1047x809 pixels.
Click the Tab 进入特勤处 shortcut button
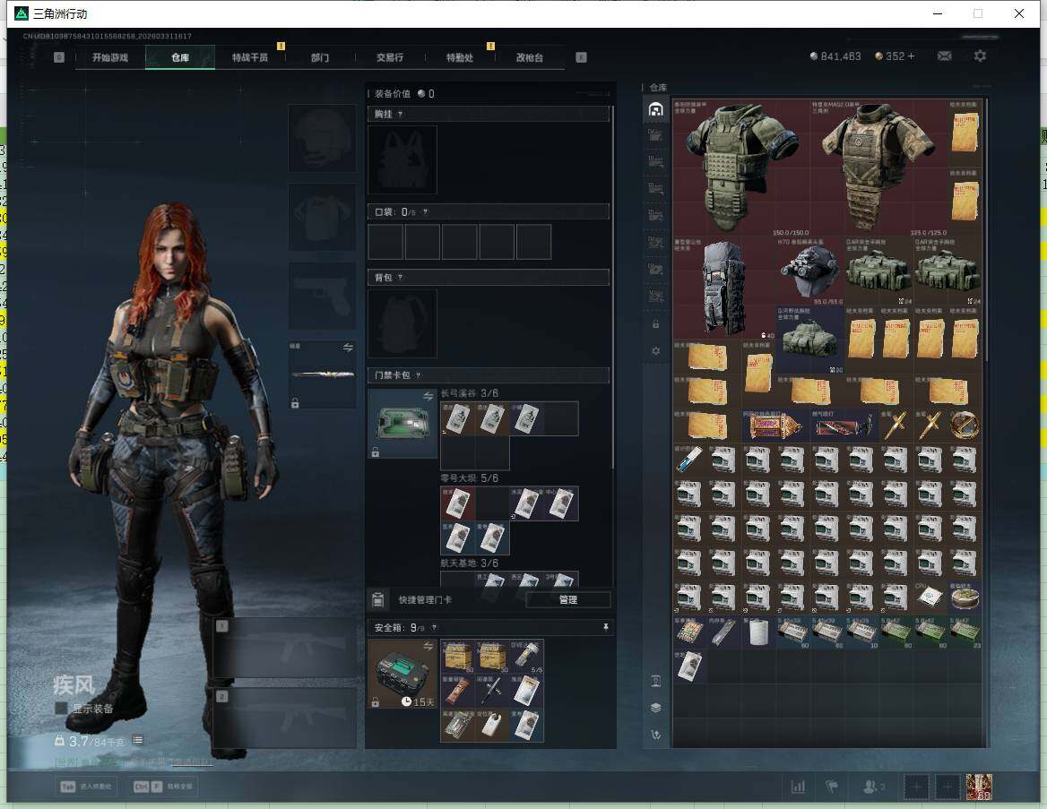coord(88,787)
